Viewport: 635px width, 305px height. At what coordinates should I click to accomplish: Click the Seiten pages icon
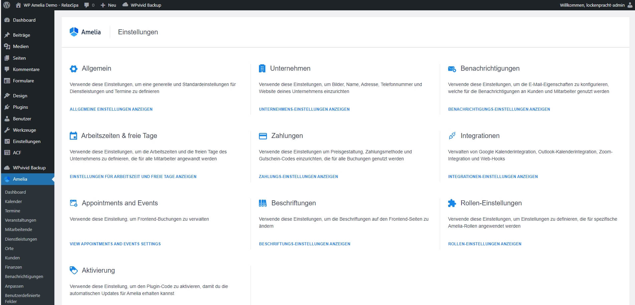[x=7, y=58]
